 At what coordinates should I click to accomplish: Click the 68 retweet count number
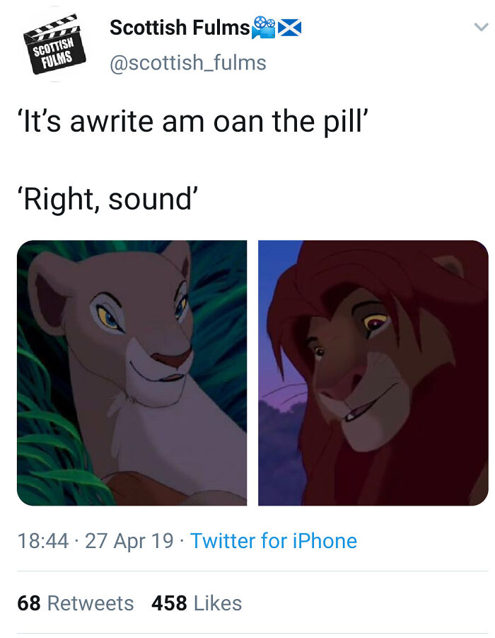(x=29, y=603)
